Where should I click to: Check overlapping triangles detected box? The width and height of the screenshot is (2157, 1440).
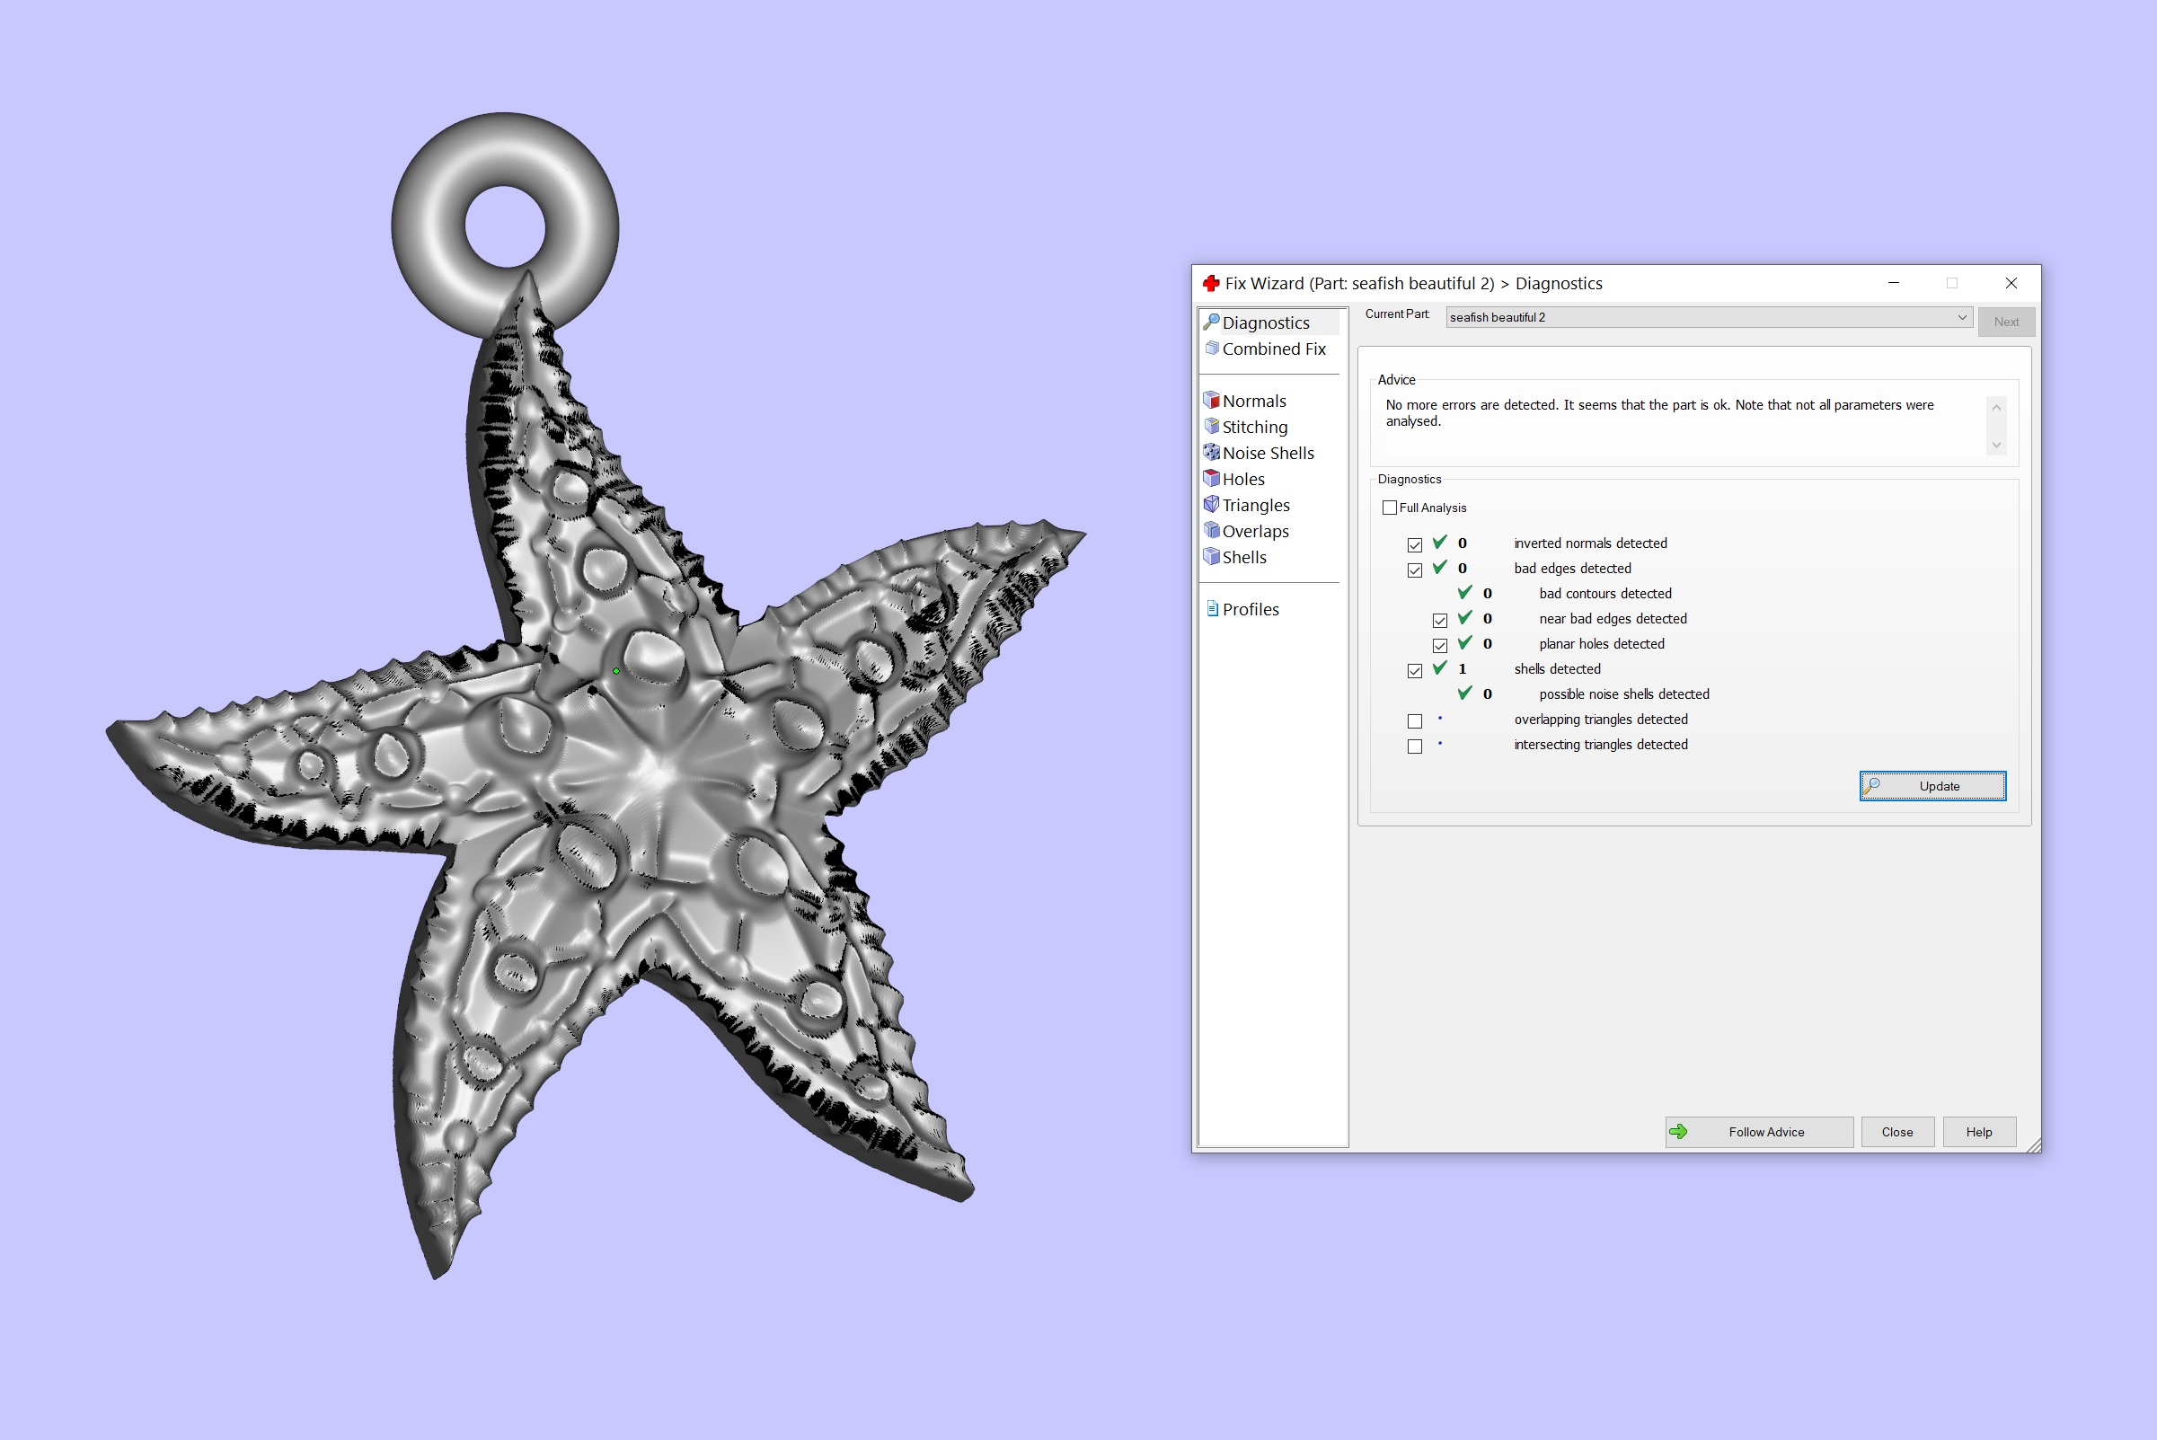coord(1415,721)
